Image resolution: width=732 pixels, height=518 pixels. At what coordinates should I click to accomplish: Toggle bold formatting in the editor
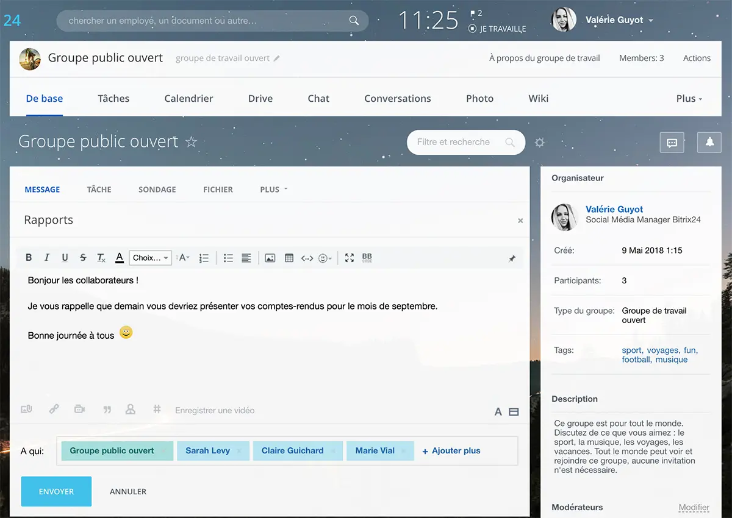[x=29, y=258]
